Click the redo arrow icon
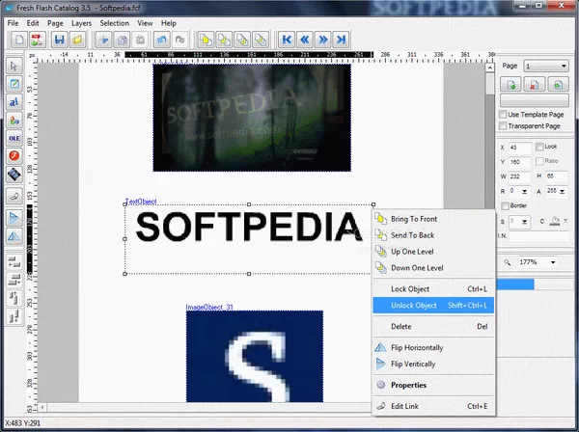 [x=179, y=40]
